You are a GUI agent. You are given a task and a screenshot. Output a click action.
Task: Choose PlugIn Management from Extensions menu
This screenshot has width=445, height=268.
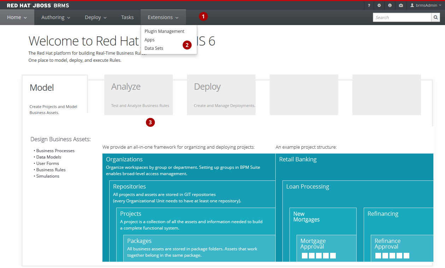164,31
